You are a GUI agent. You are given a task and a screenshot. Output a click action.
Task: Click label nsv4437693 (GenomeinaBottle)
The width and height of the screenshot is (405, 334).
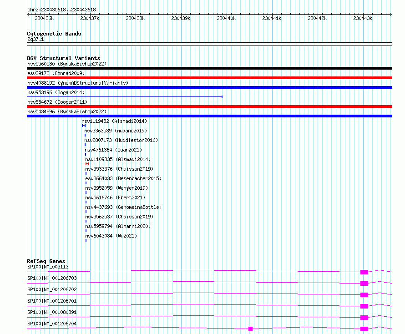click(x=123, y=207)
